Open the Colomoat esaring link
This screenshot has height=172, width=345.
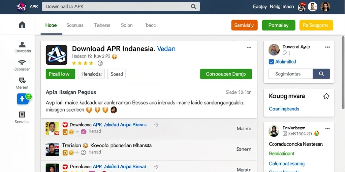click(x=287, y=164)
